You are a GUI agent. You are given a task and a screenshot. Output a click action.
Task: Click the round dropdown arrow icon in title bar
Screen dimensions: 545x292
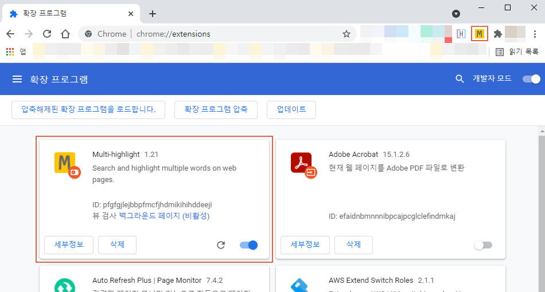(x=456, y=14)
